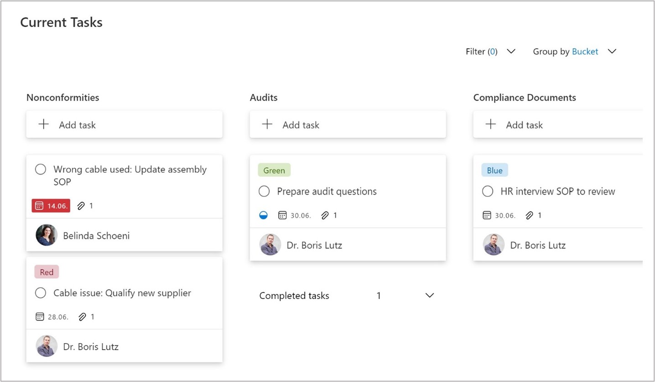Click the Blue label tag
Image resolution: width=655 pixels, height=382 pixels.
point(494,170)
